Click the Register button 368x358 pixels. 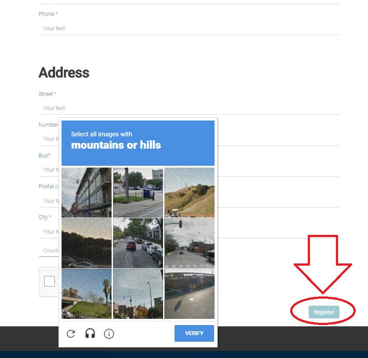click(x=324, y=312)
